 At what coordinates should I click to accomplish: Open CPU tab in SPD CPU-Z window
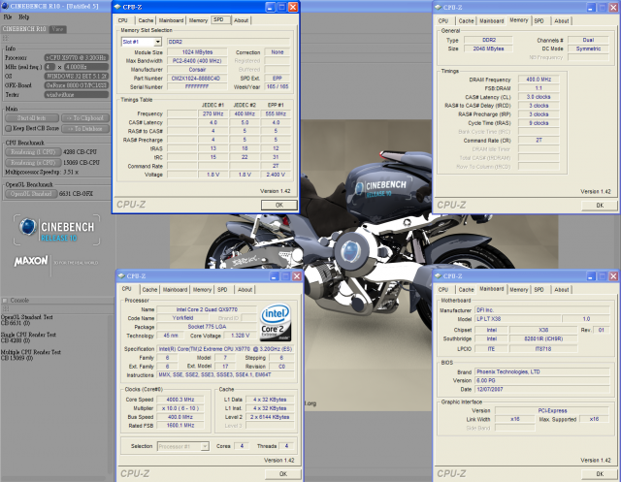123,20
